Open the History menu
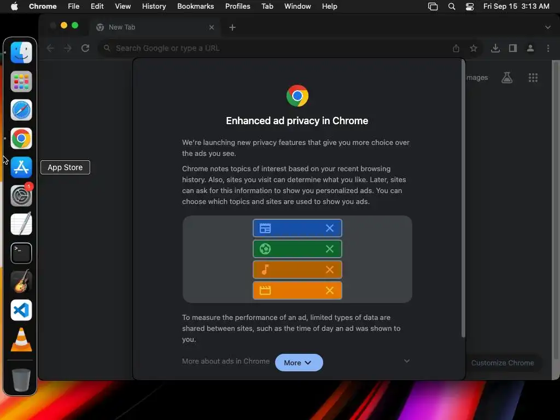Screen dimensions: 560x420 154,7
